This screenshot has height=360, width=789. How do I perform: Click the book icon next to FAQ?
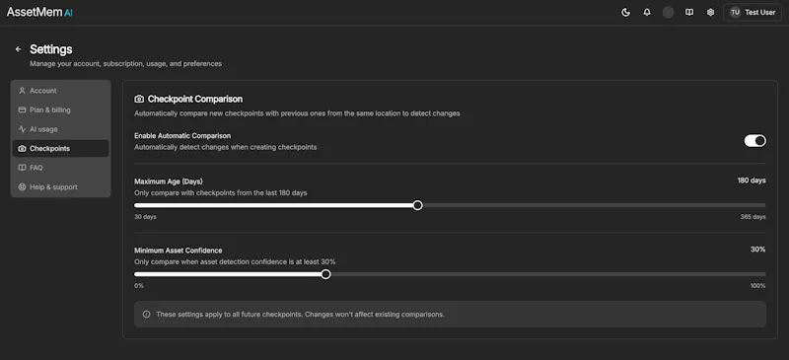click(22, 168)
